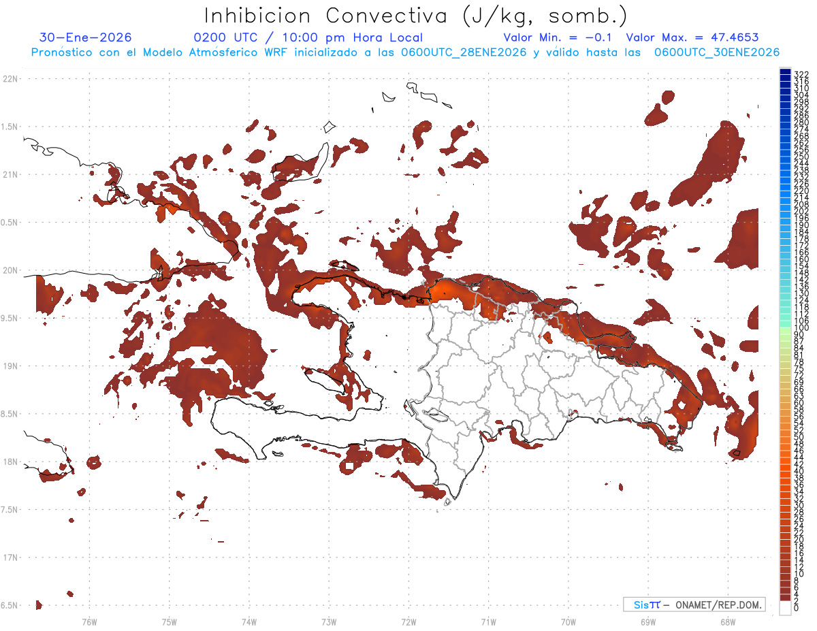Click the "22N" latitude label
Viewport: 817px width, 631px height.
click(10, 78)
